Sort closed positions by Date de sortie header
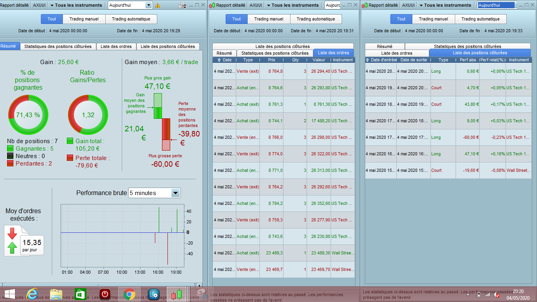Viewport: 537px width, 302px height. point(413,60)
